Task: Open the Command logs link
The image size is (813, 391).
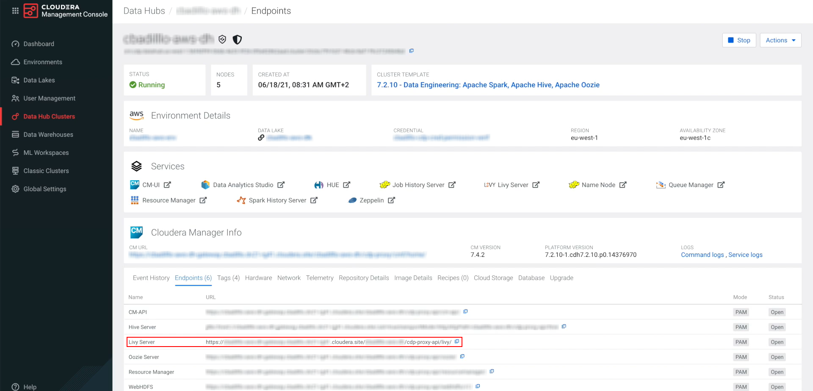Action: click(x=702, y=255)
